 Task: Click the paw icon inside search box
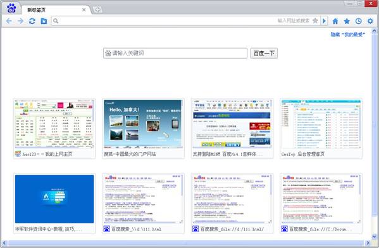108,53
